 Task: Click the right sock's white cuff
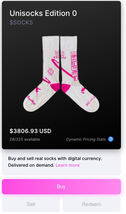(69, 42)
